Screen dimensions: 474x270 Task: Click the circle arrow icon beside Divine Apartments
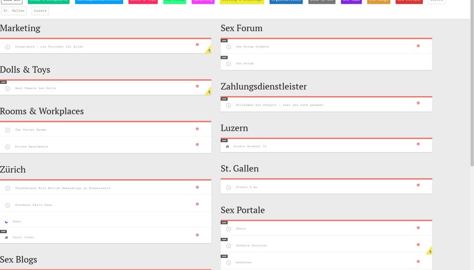tap(8, 146)
